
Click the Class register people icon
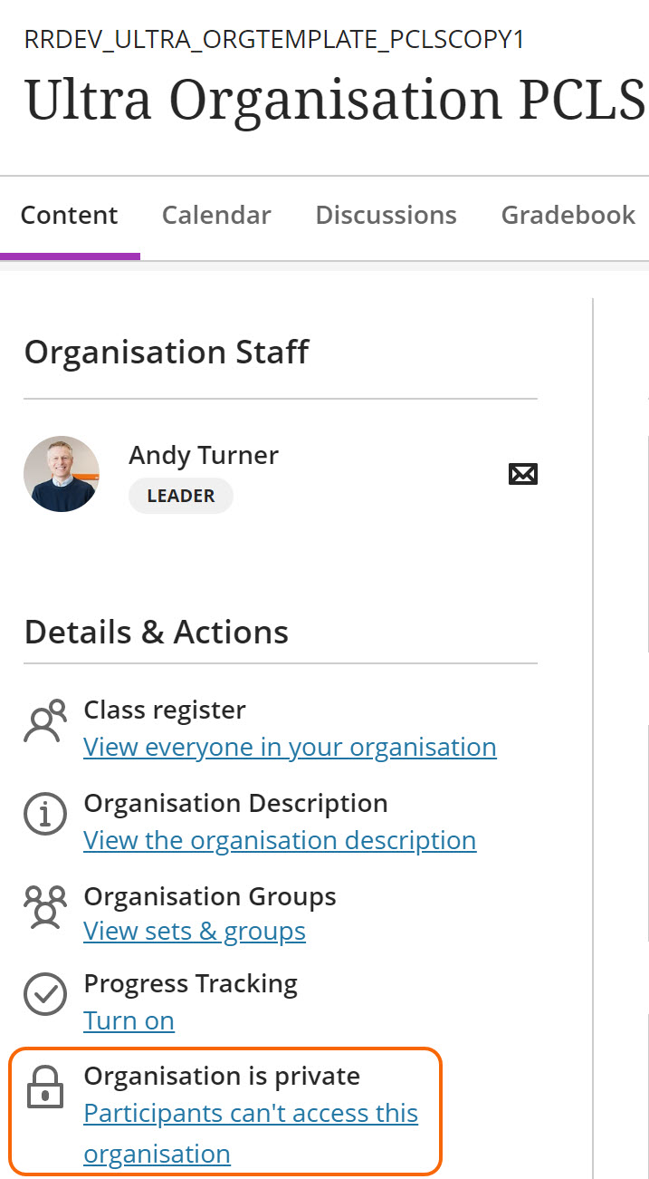click(45, 721)
